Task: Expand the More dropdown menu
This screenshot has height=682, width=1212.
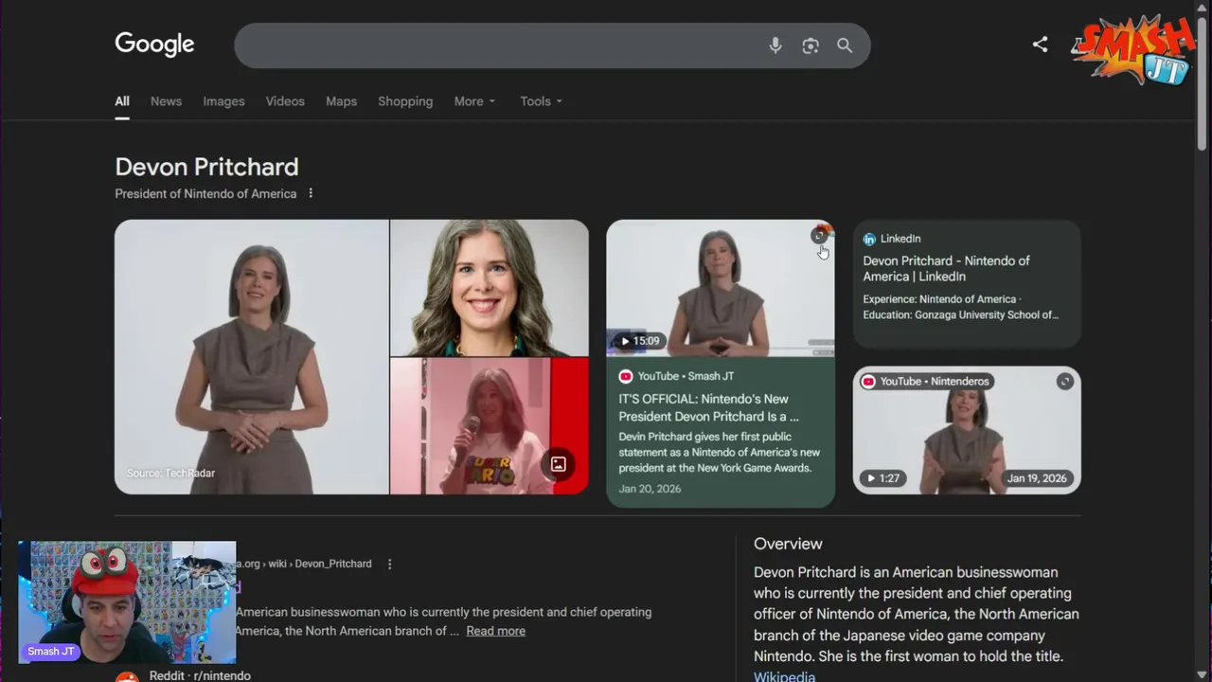Action: click(x=474, y=101)
